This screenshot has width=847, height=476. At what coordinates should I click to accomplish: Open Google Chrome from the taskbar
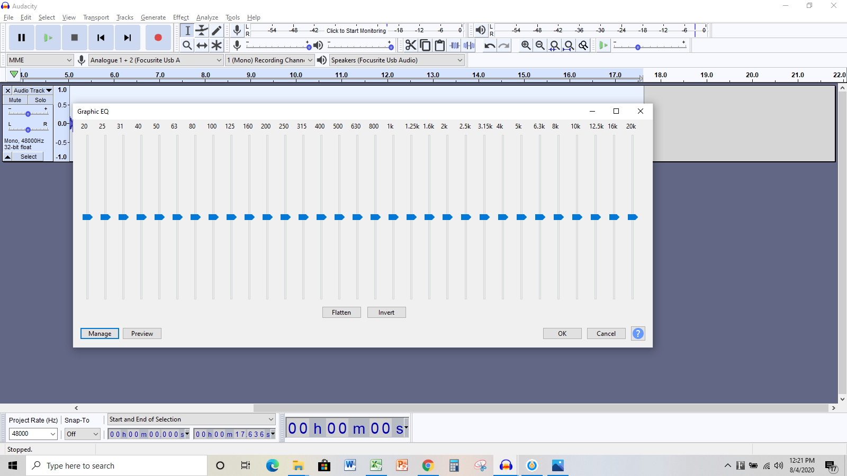coord(428,465)
